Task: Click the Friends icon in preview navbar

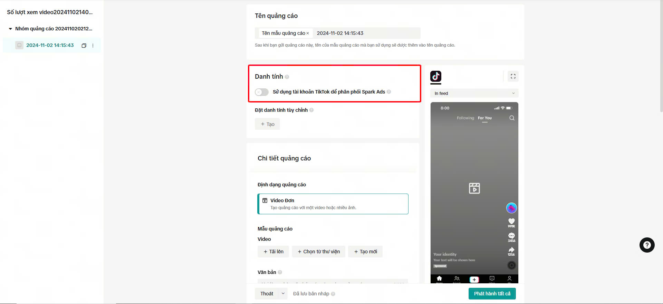Action: click(x=457, y=279)
